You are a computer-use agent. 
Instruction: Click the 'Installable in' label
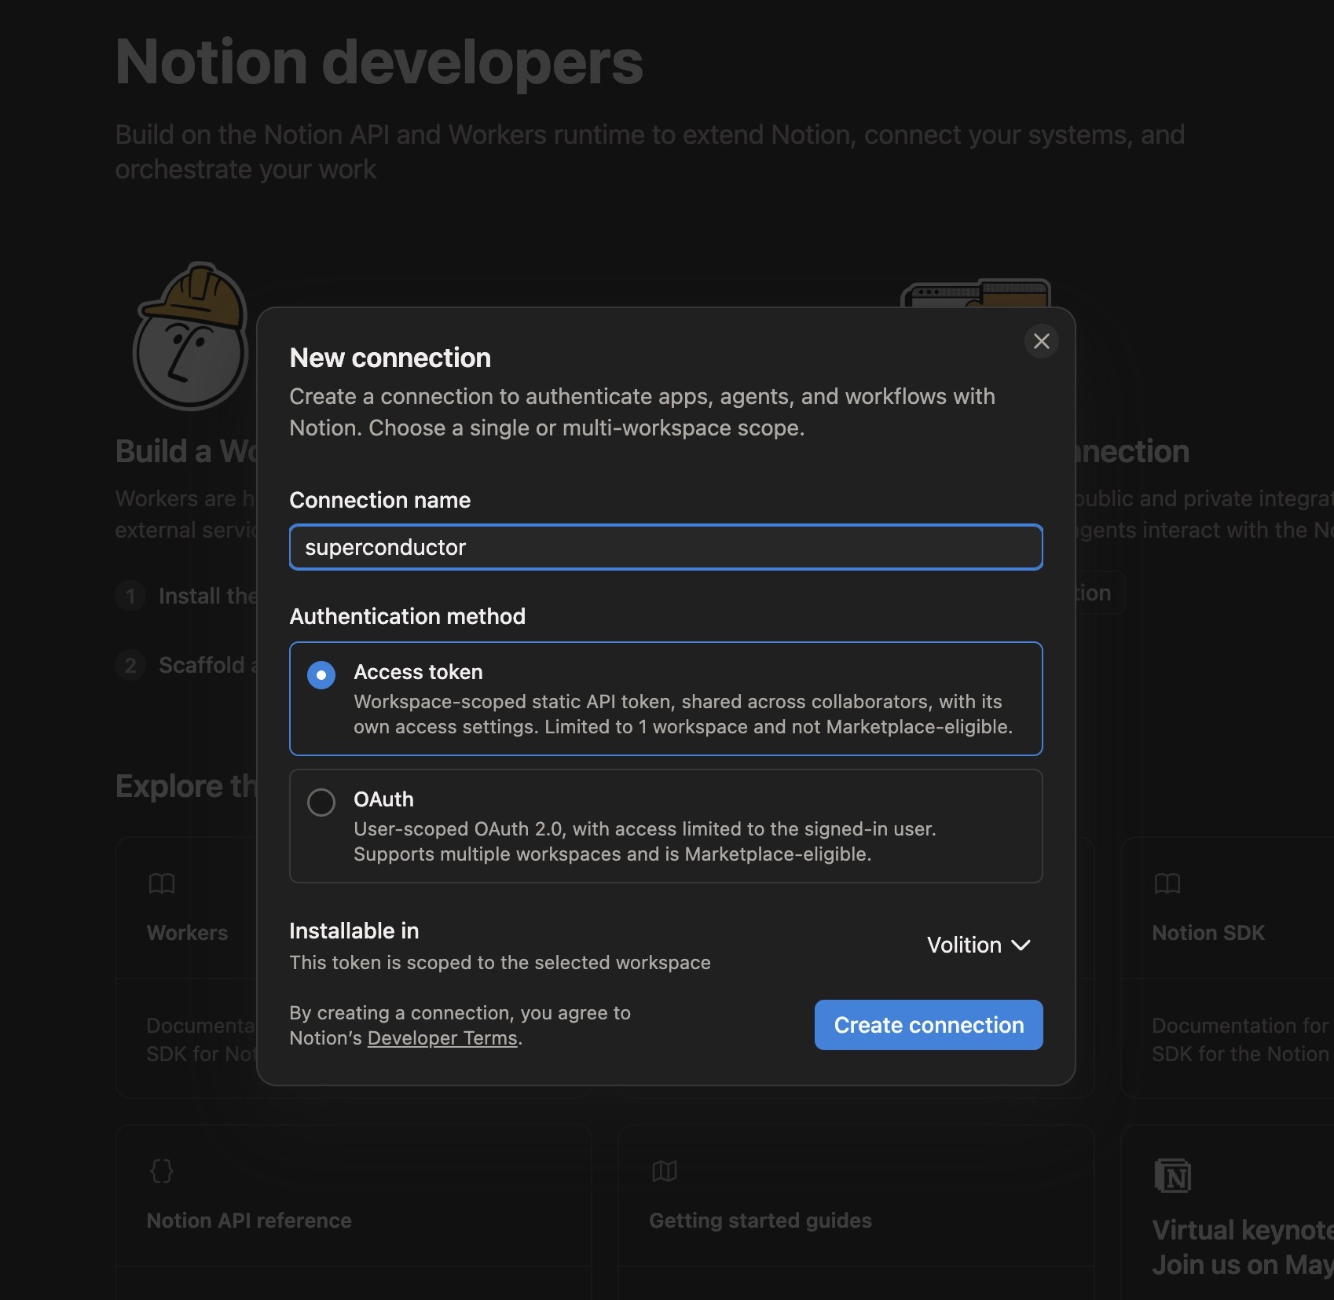(354, 931)
